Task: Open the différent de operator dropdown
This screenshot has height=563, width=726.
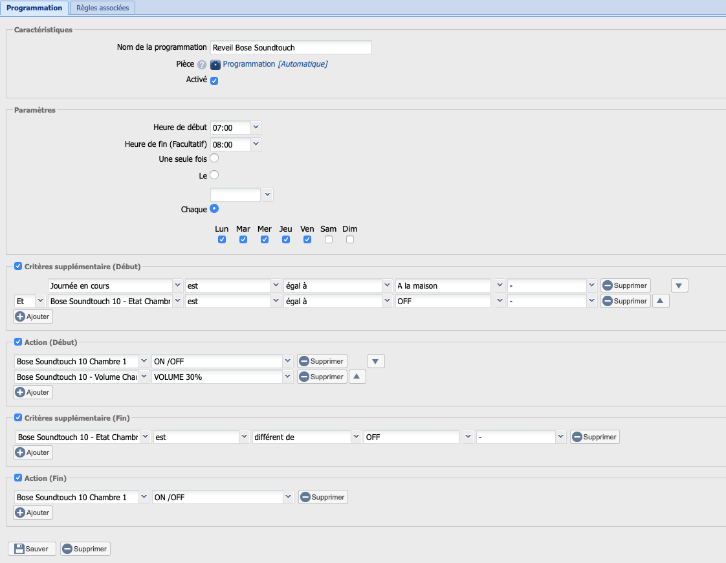Action: point(356,437)
